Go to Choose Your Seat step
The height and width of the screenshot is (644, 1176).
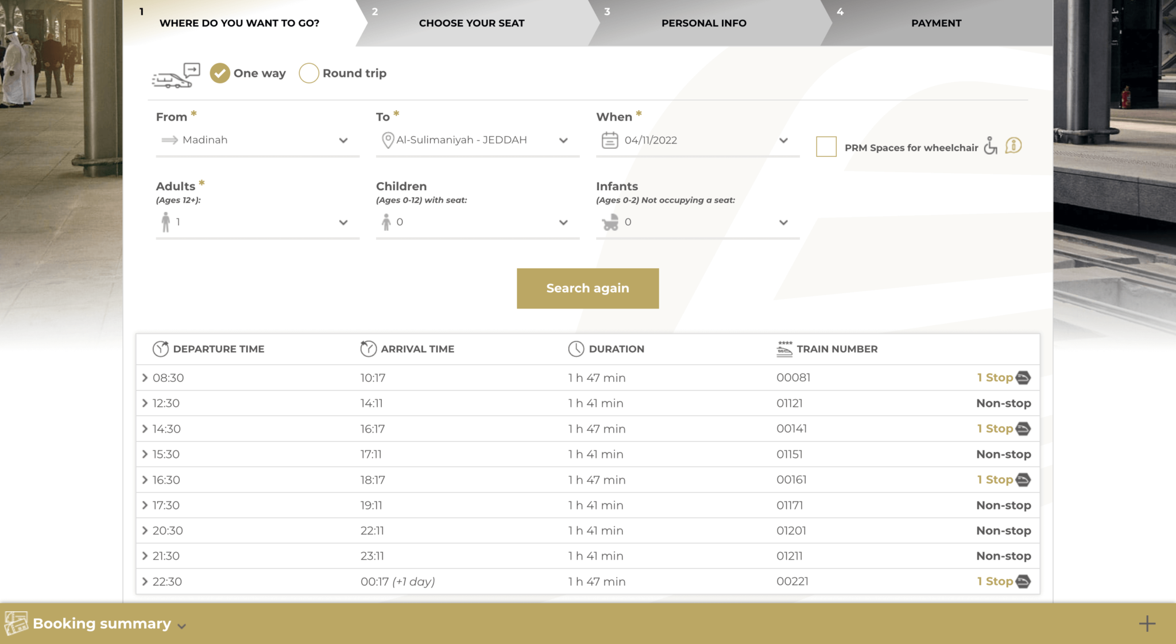tap(471, 23)
